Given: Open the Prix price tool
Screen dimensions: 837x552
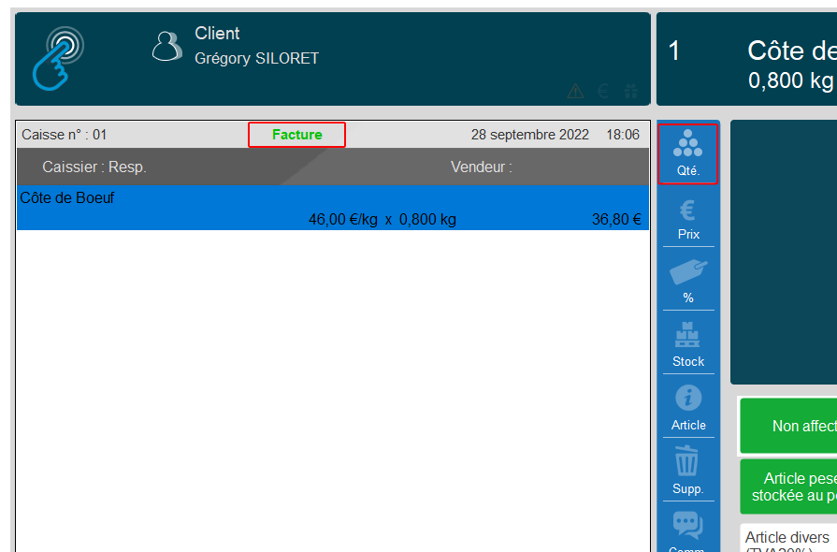Looking at the screenshot, I should pos(688,218).
